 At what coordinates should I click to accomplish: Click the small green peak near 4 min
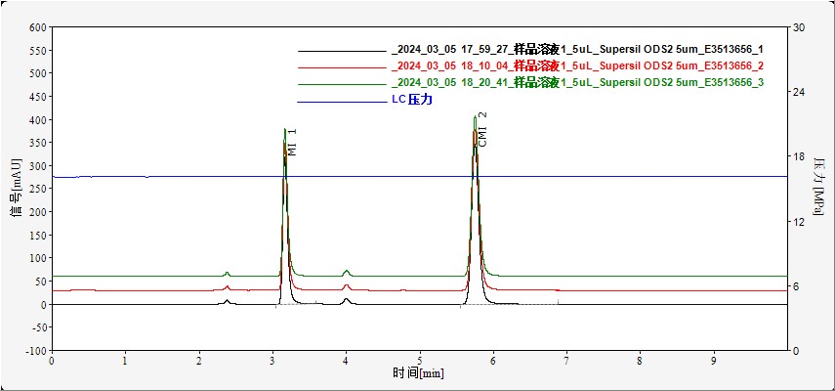[x=346, y=271]
